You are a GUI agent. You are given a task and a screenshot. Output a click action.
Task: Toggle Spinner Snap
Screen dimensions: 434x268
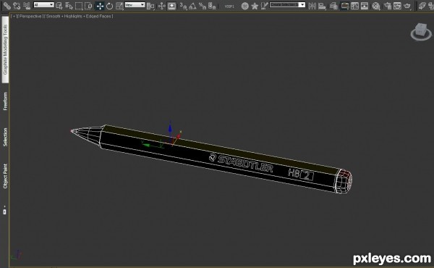[212, 6]
